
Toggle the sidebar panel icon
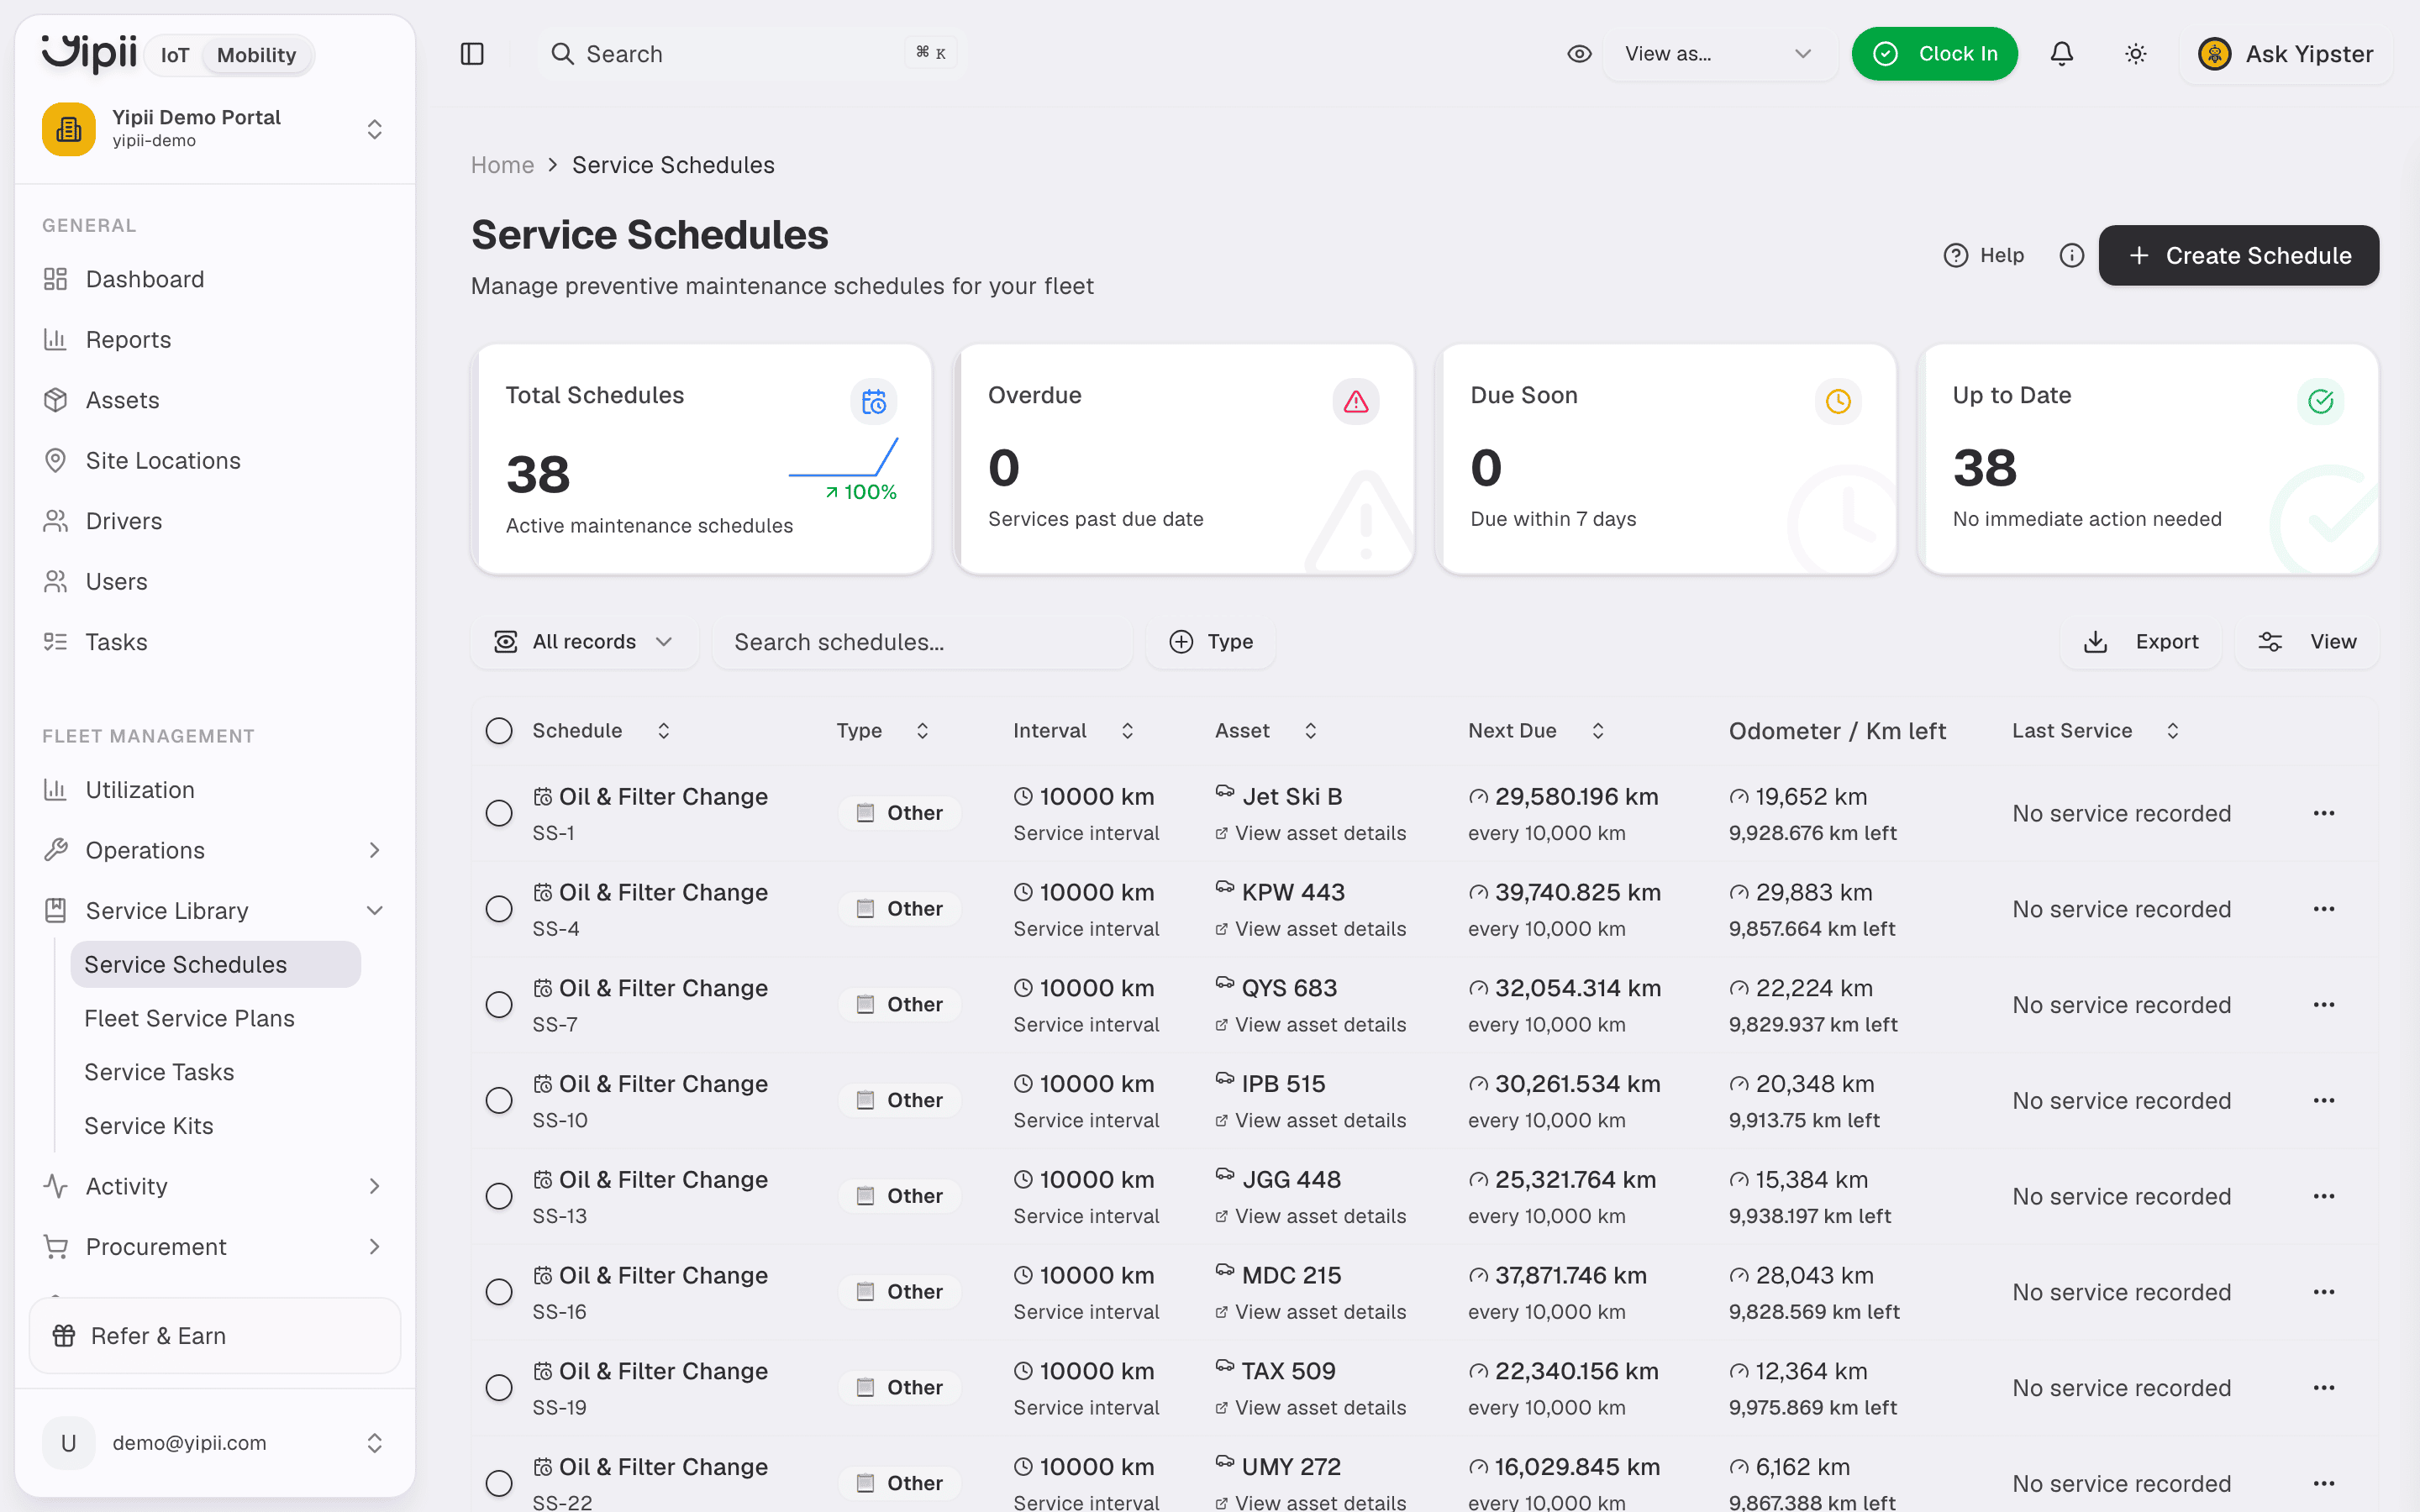(x=472, y=54)
